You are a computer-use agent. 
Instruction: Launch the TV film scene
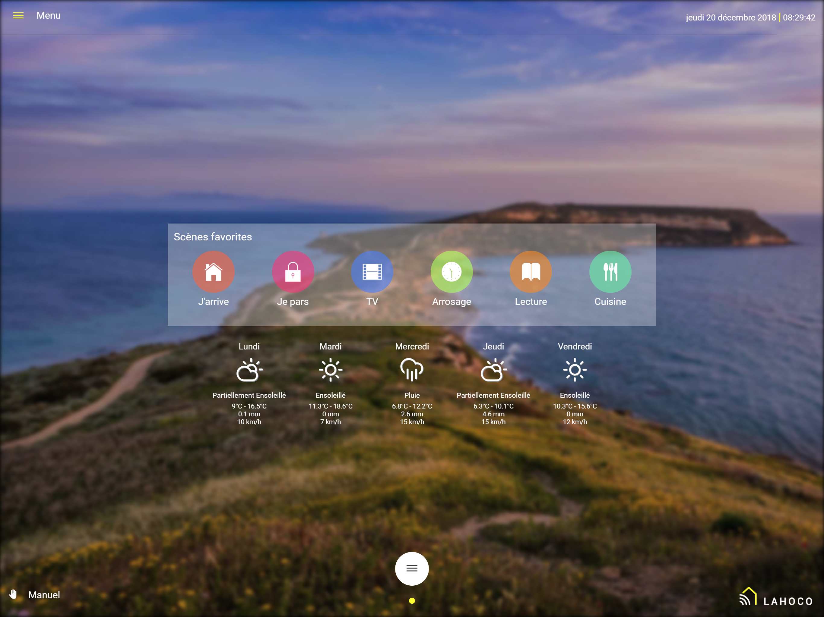[x=372, y=272]
